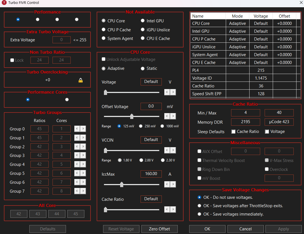Viewport: 304px width, 234px height.
Task: Select the fourth Performance profile radio
Action: [77, 19]
